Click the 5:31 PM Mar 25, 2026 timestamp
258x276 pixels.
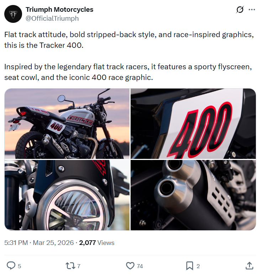point(38,243)
